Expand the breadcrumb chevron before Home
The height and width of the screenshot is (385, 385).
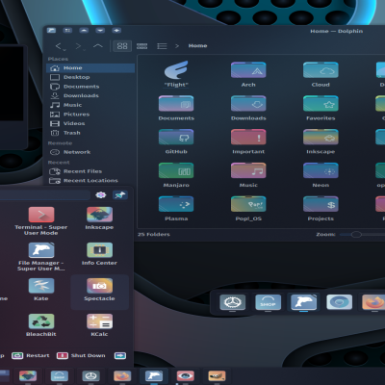pos(177,46)
